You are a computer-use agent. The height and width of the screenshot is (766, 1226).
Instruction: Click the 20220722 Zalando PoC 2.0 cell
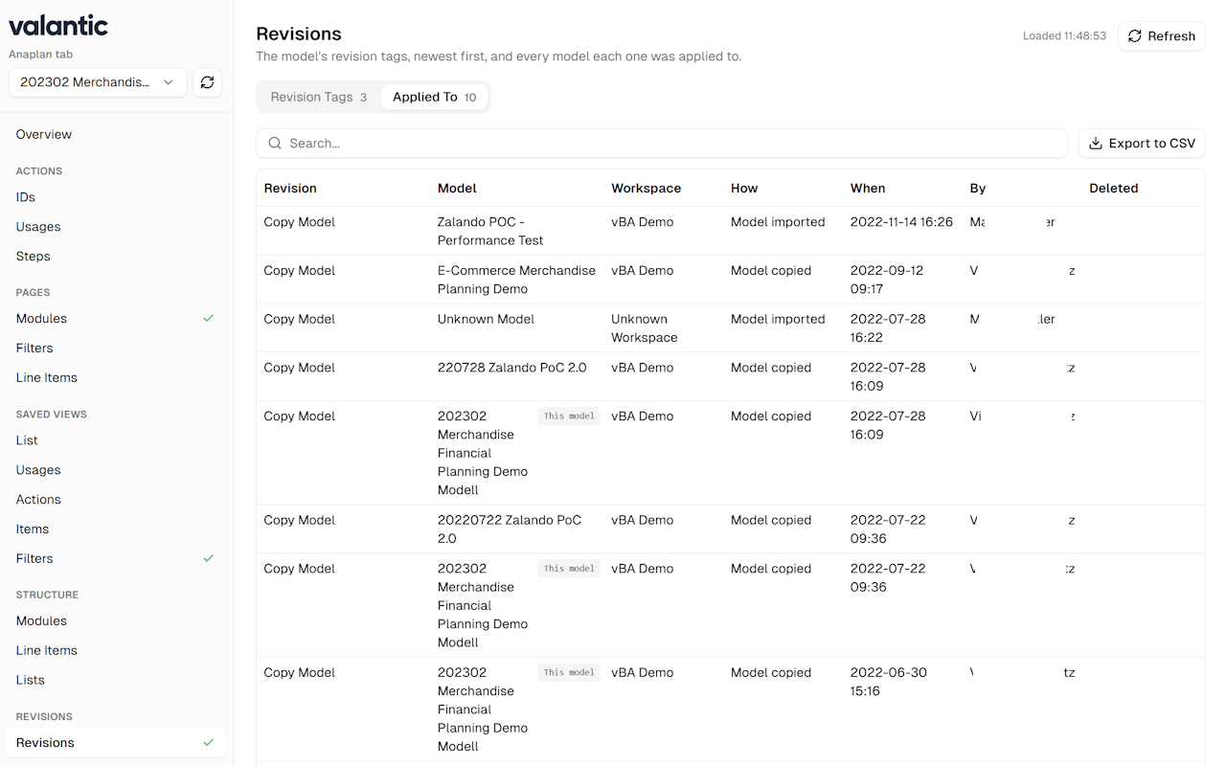tap(510, 529)
